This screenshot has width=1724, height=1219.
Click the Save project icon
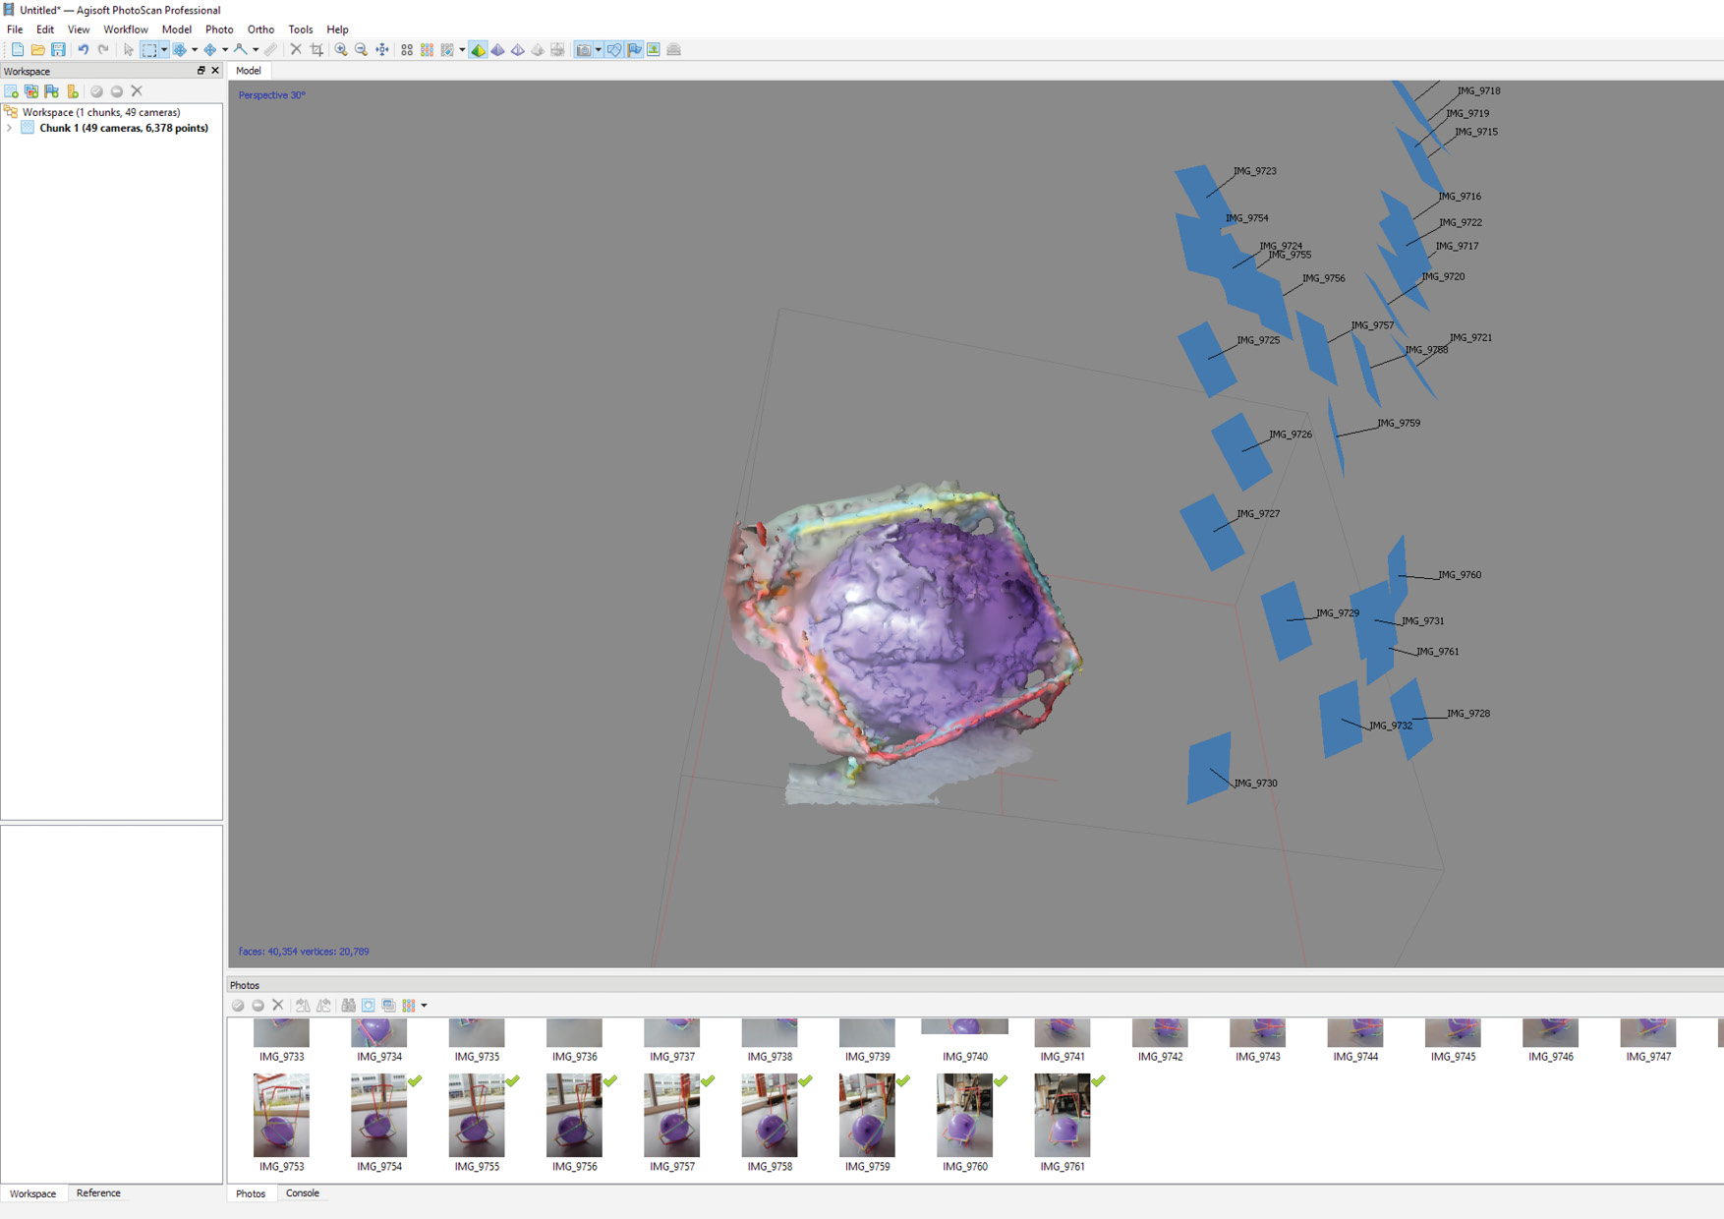coord(58,50)
